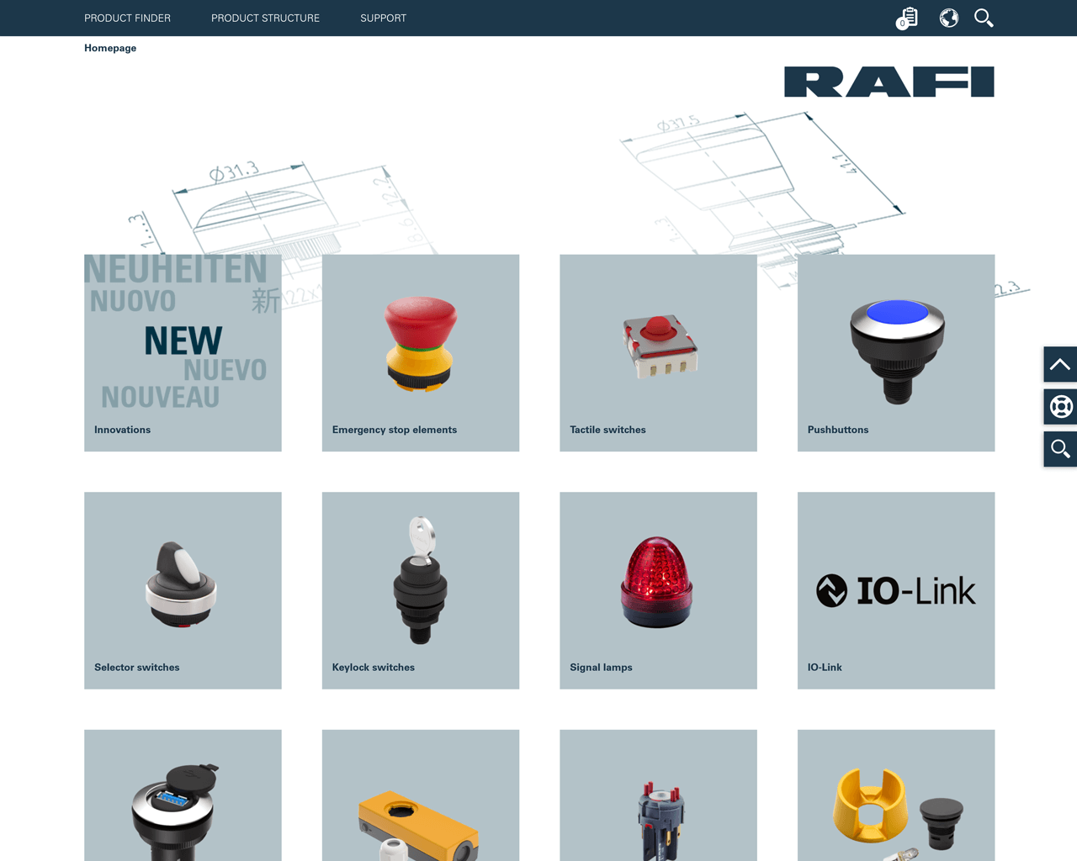The width and height of the screenshot is (1077, 861).
Task: Open the IO-Link category tile
Action: pos(895,590)
